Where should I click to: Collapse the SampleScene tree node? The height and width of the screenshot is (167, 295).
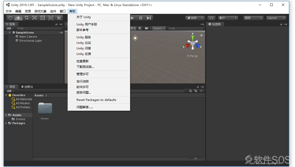(9, 33)
